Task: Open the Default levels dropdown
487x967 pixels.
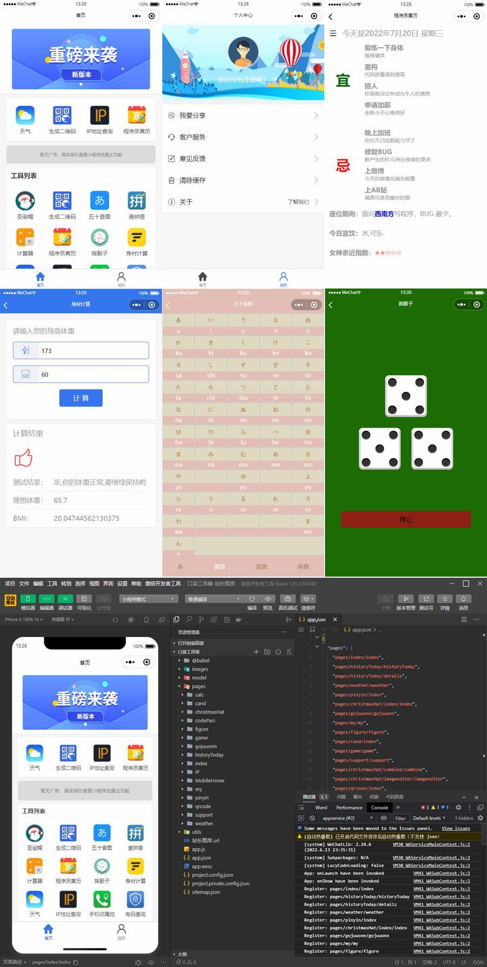Action: coord(429,818)
